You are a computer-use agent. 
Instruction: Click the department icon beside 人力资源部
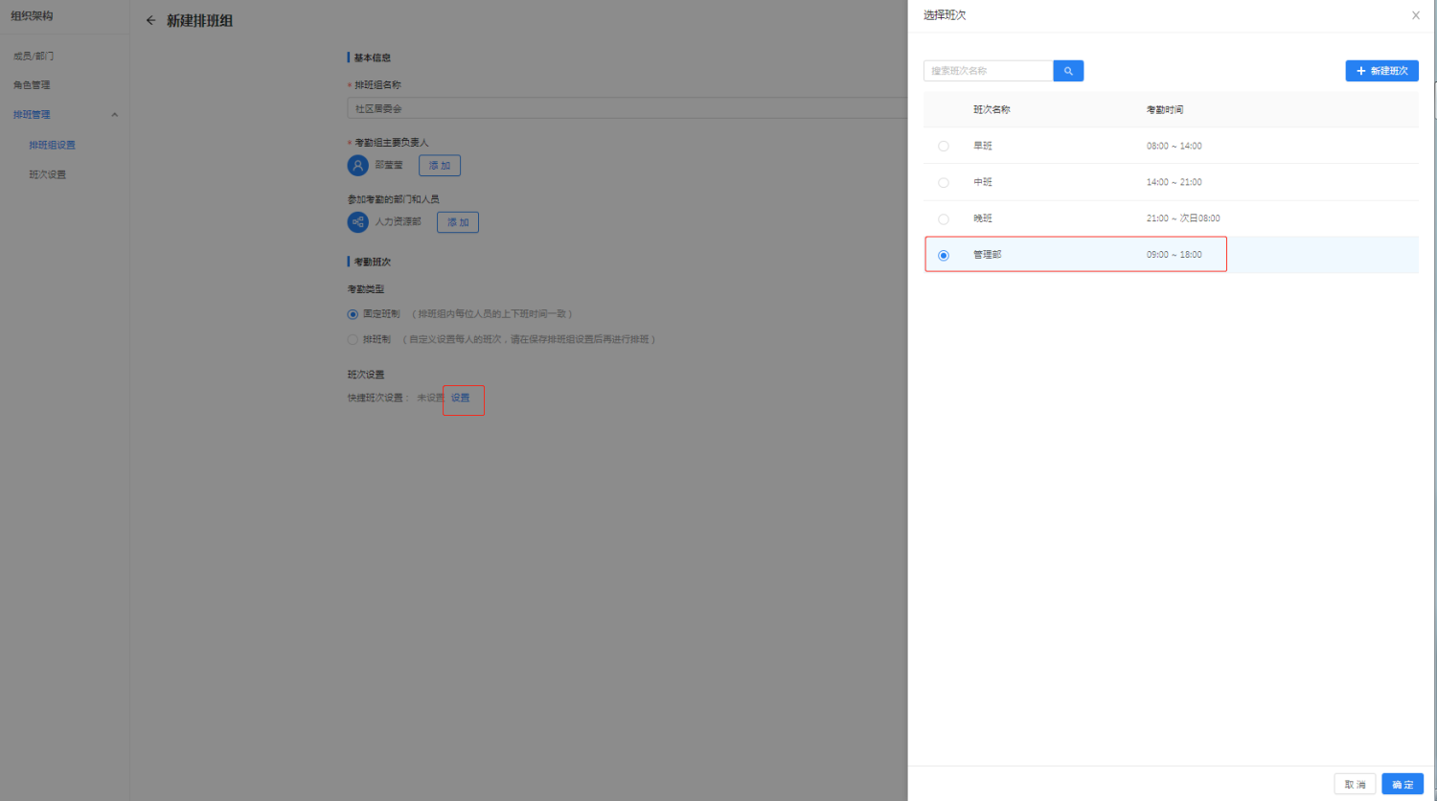[357, 222]
